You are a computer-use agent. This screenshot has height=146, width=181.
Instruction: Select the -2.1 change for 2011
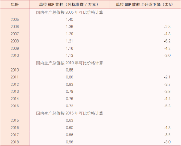click(167, 77)
